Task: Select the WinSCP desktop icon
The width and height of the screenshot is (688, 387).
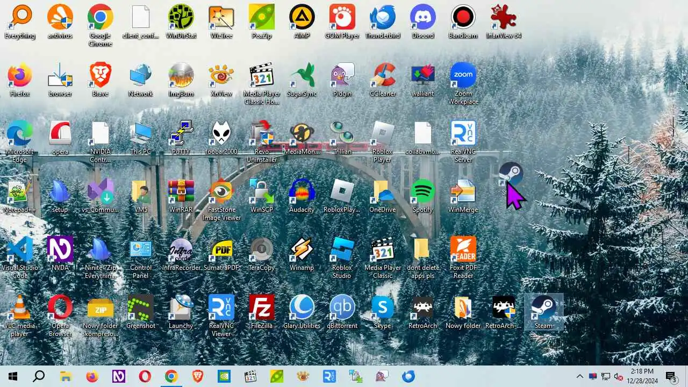Action: pyautogui.click(x=262, y=196)
